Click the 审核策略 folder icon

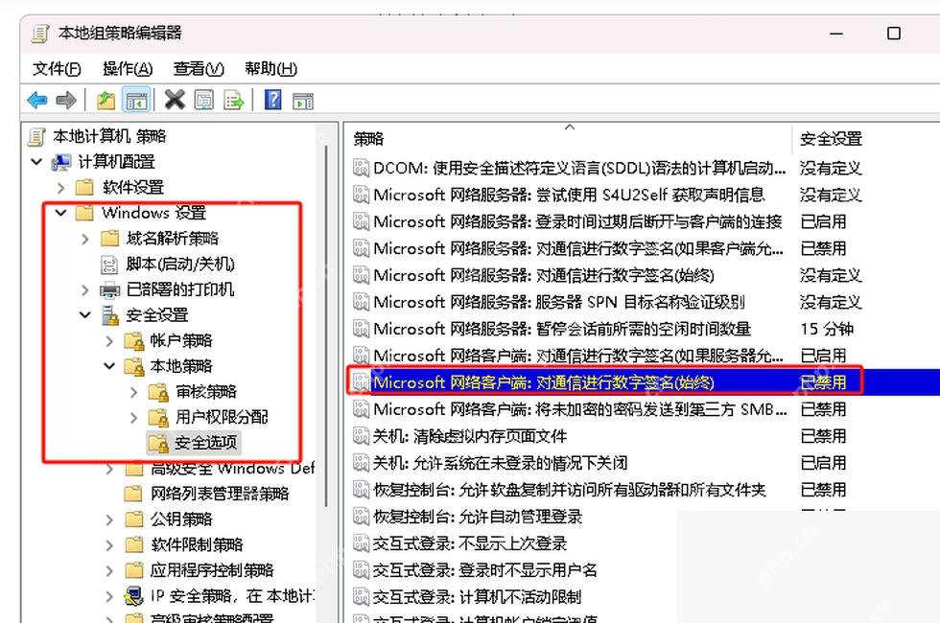click(158, 392)
